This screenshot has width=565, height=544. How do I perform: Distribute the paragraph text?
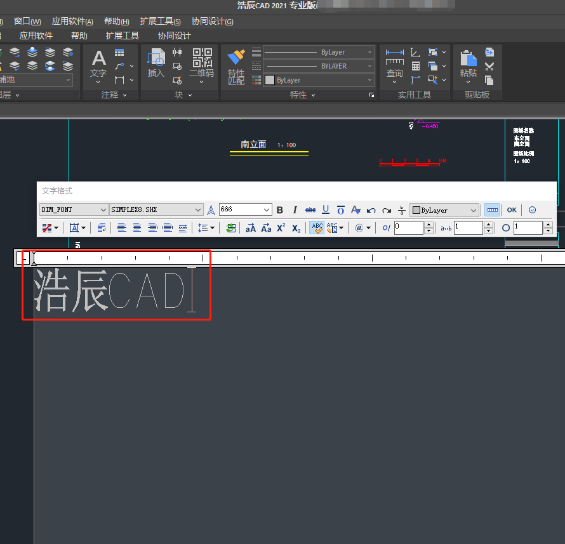183,228
